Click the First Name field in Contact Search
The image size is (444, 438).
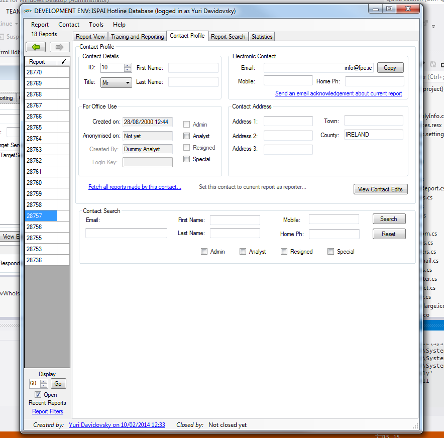pyautogui.click(x=235, y=220)
